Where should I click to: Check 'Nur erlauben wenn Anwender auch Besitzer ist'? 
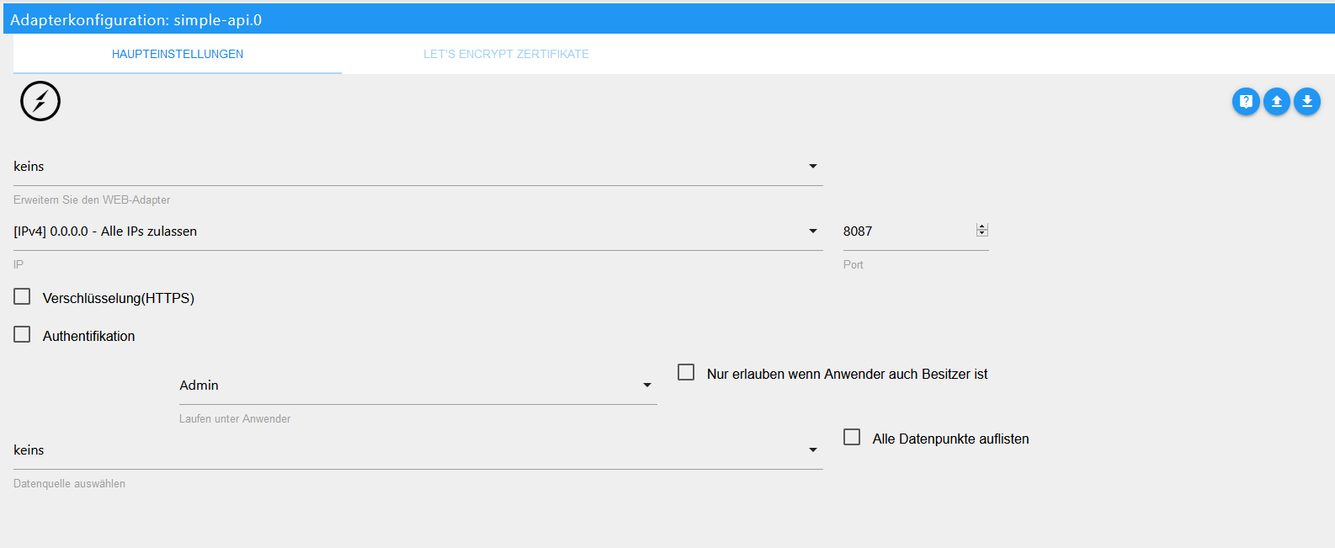[x=687, y=373]
